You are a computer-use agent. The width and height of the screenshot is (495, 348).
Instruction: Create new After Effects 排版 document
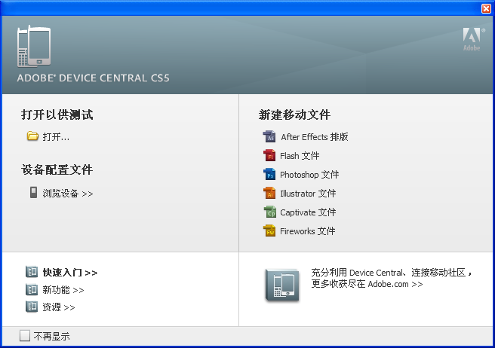coord(315,137)
